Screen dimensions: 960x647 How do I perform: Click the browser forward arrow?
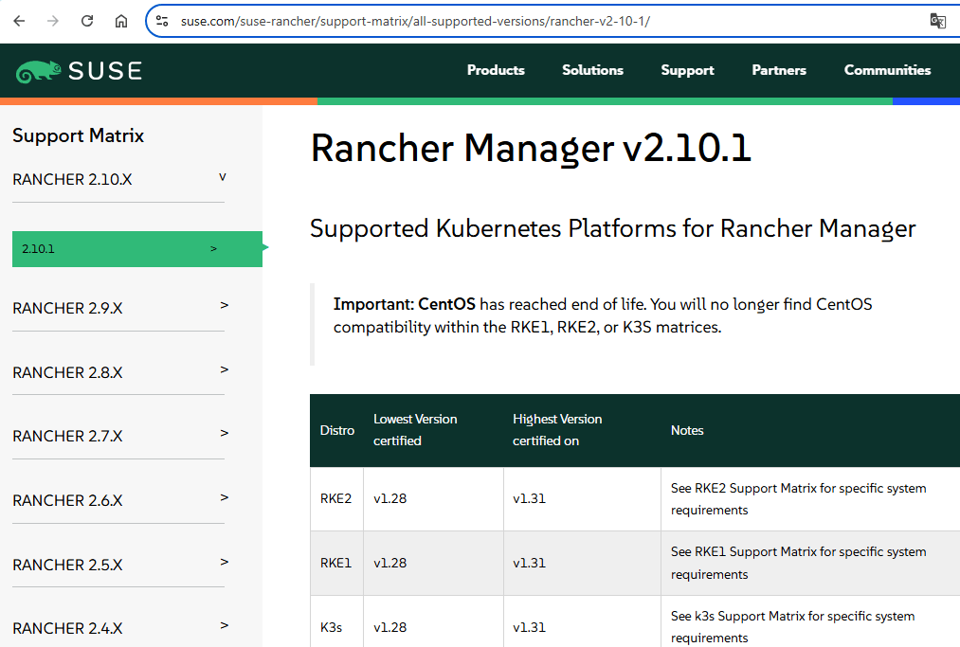(x=53, y=21)
